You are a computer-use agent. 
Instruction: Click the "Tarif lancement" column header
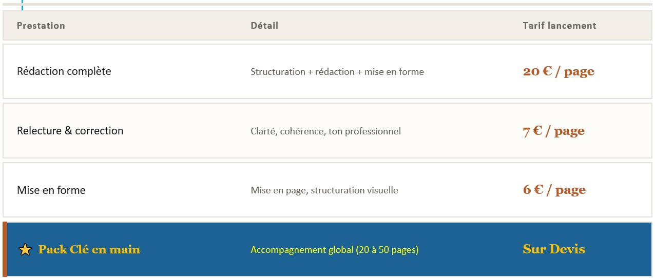click(x=559, y=26)
